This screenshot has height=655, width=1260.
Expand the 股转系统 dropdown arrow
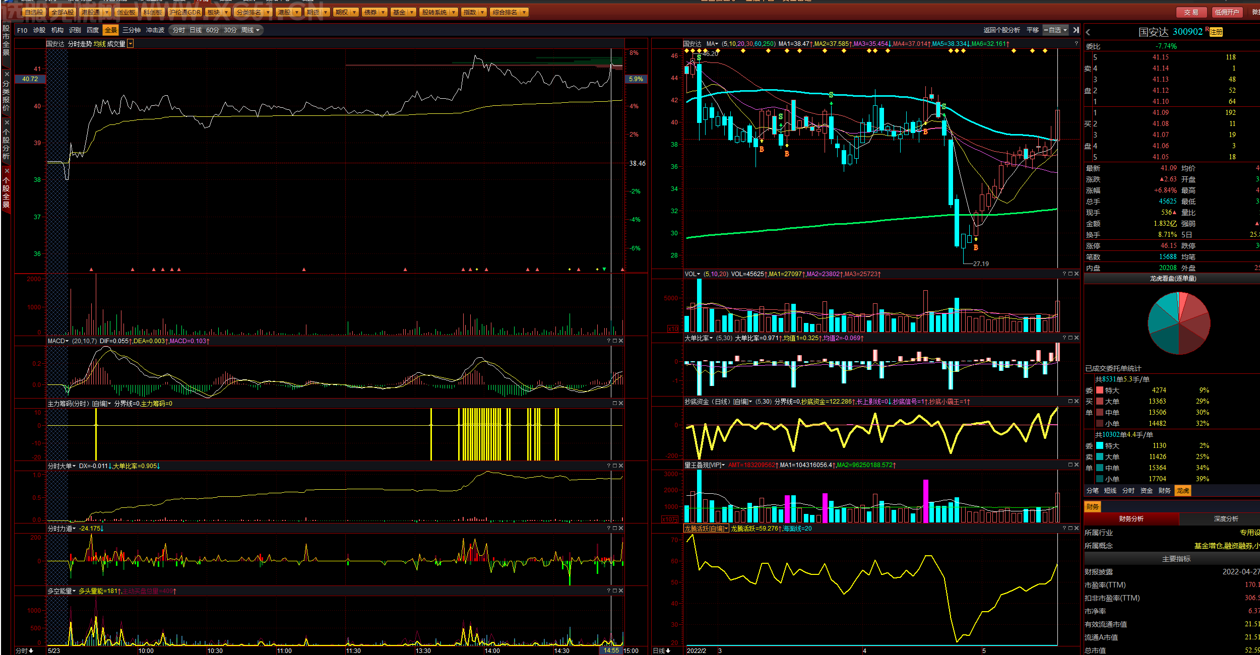click(454, 12)
